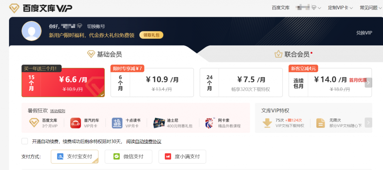Select the 6个月 ¥10.9/月 plan
The width and height of the screenshot is (383, 170).
[x=152, y=82]
